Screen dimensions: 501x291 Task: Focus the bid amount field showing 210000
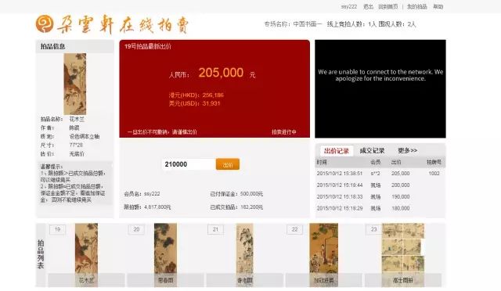pyautogui.click(x=189, y=164)
